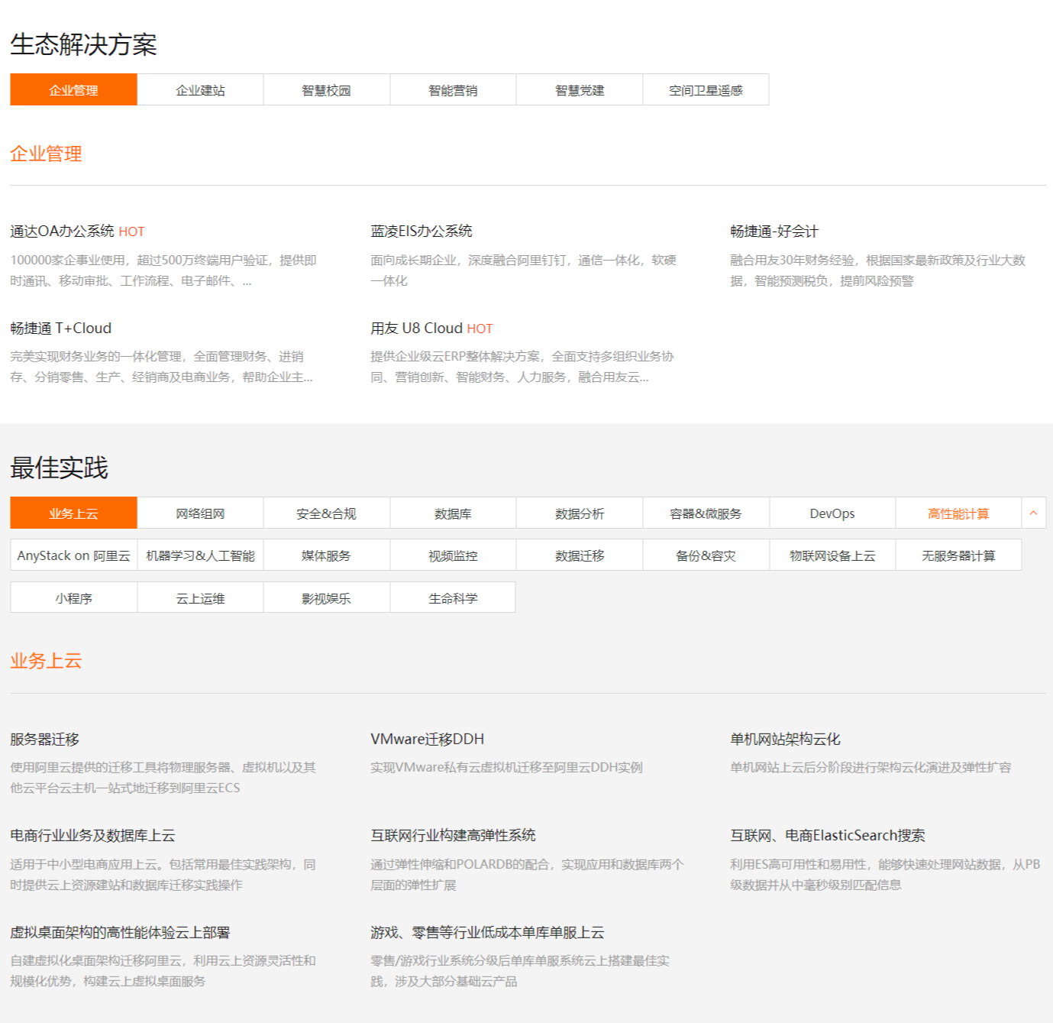Open the AnyStack on 阿里云 tab
The height and width of the screenshot is (1023, 1053).
tap(73, 555)
